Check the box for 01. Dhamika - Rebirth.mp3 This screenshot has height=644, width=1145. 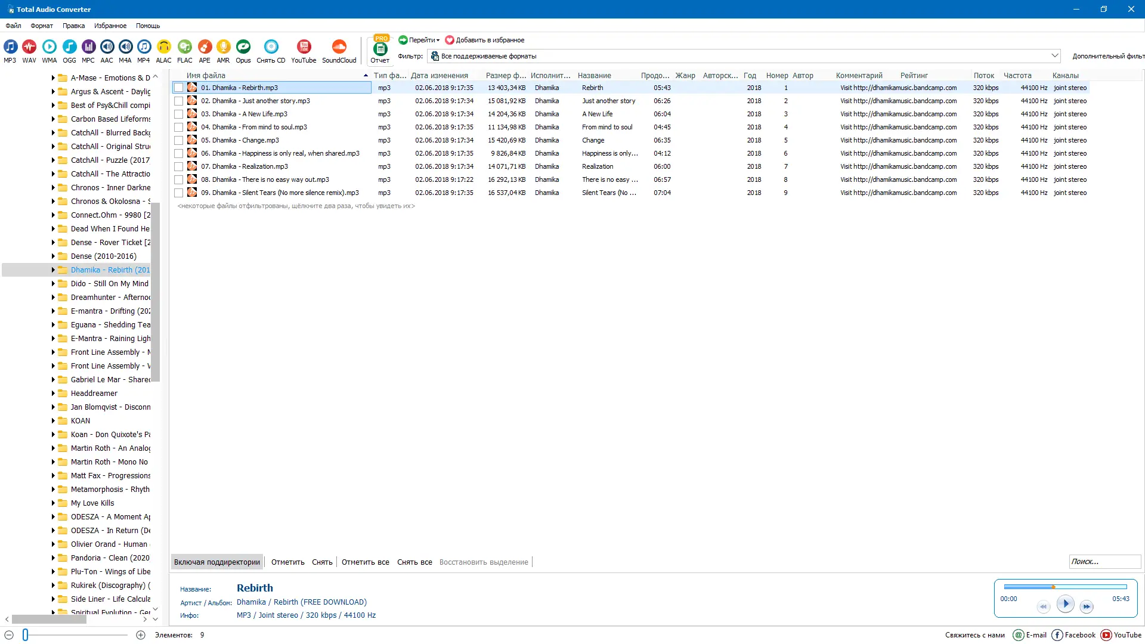(180, 87)
